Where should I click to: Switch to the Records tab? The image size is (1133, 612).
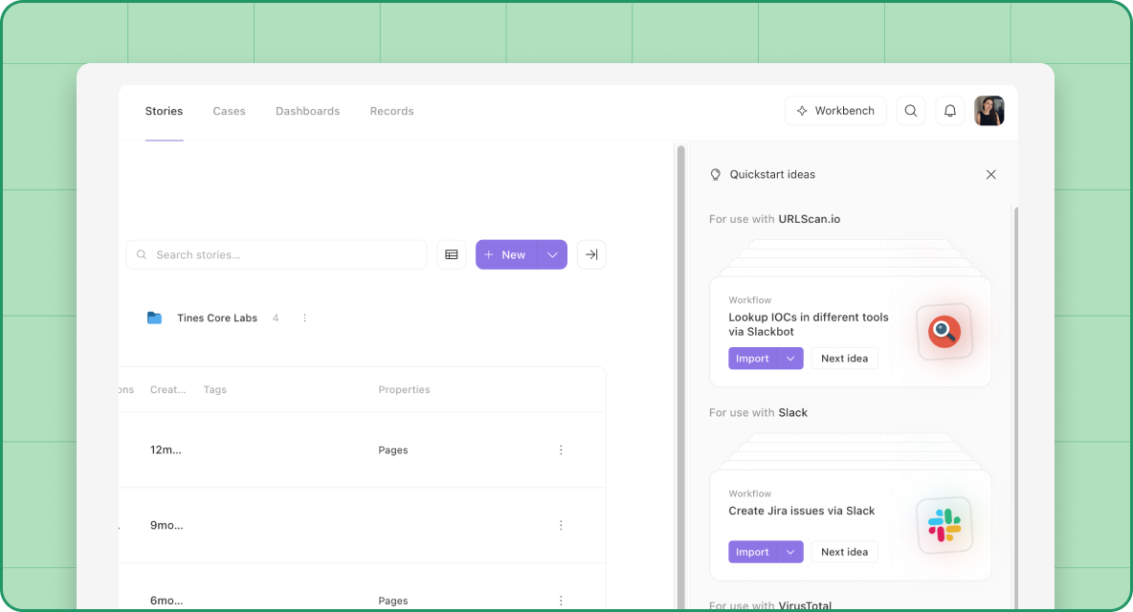click(x=391, y=111)
